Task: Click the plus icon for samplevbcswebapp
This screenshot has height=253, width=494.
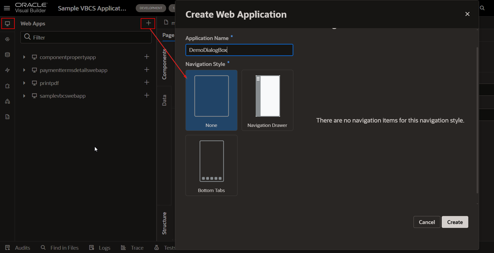Action: [147, 95]
